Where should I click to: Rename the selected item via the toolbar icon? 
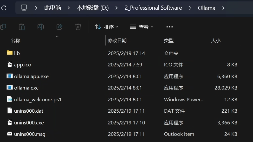point(40,27)
